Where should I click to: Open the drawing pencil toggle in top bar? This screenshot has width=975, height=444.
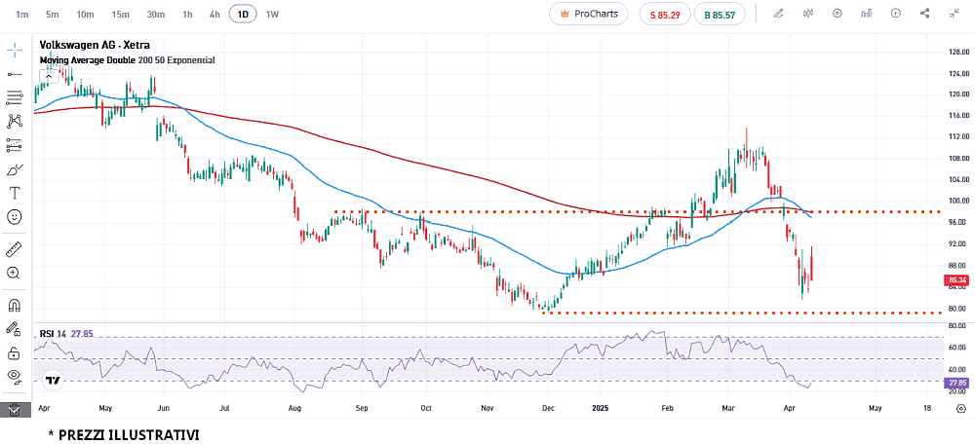(778, 13)
